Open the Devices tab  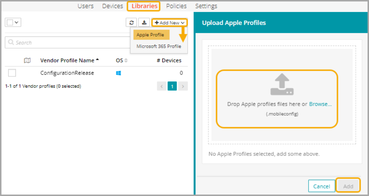[x=113, y=6]
